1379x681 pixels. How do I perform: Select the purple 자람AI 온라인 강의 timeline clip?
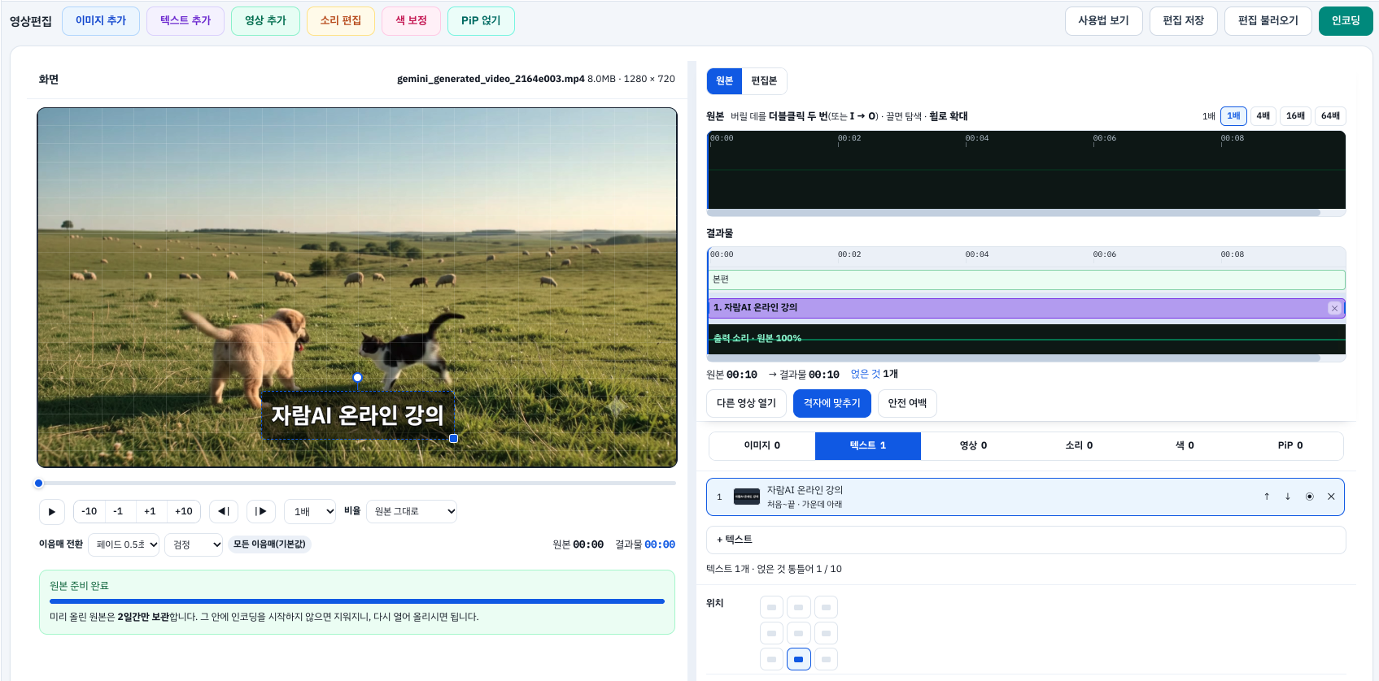[1026, 308]
